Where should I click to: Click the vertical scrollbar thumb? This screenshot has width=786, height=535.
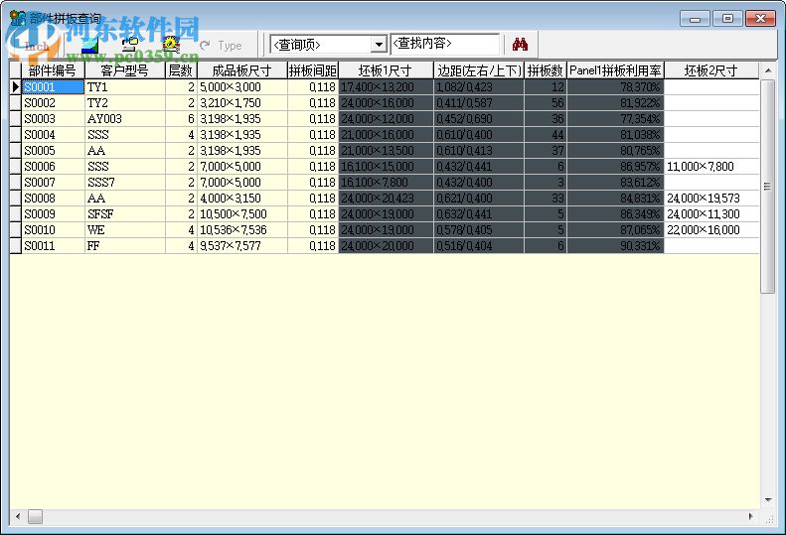[768, 187]
